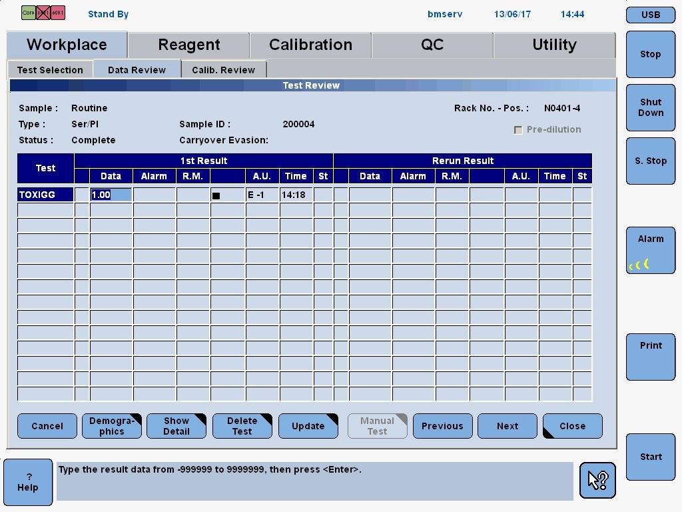Click the Manual Test button
682x512 pixels.
pos(378,426)
